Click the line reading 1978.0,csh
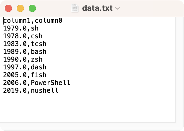Image resolution: width=184 pixels, height=131 pixels. tap(22, 36)
